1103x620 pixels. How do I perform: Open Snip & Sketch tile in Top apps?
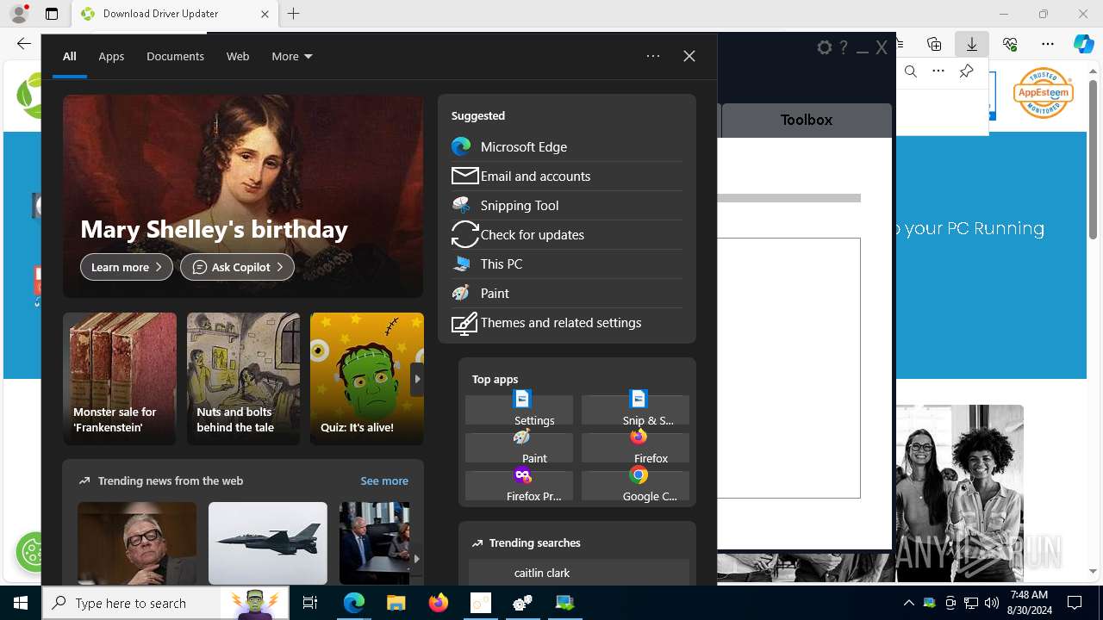635,410
